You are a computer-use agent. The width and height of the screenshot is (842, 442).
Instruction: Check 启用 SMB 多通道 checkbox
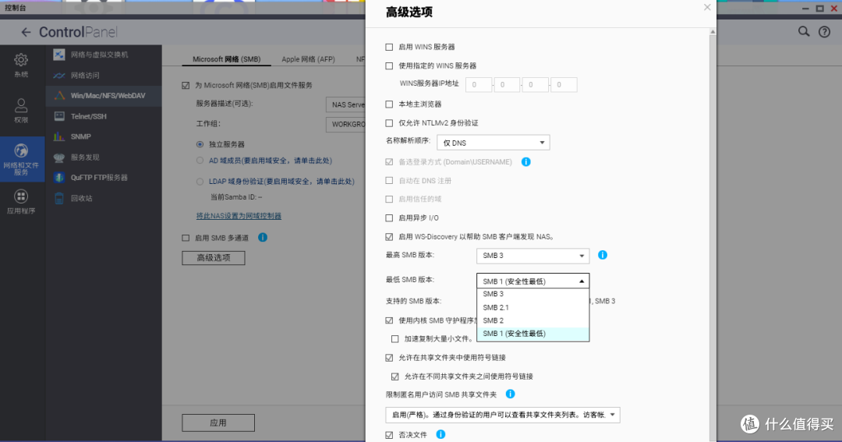point(186,238)
